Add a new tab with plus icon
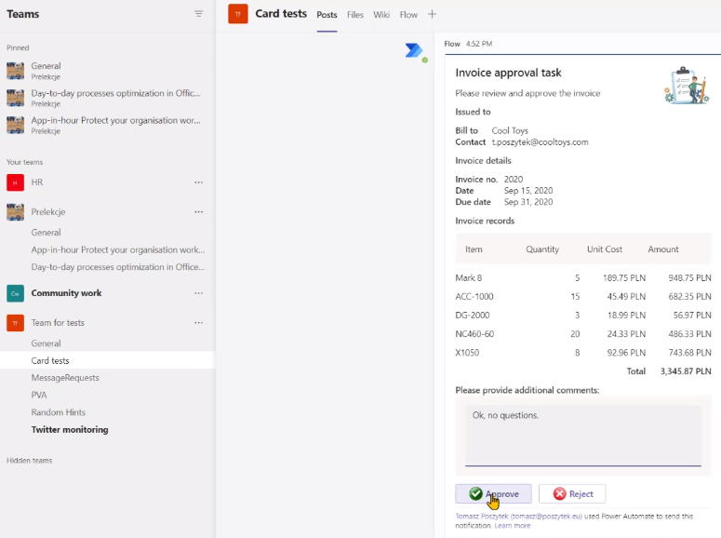The image size is (721, 538). [x=432, y=14]
